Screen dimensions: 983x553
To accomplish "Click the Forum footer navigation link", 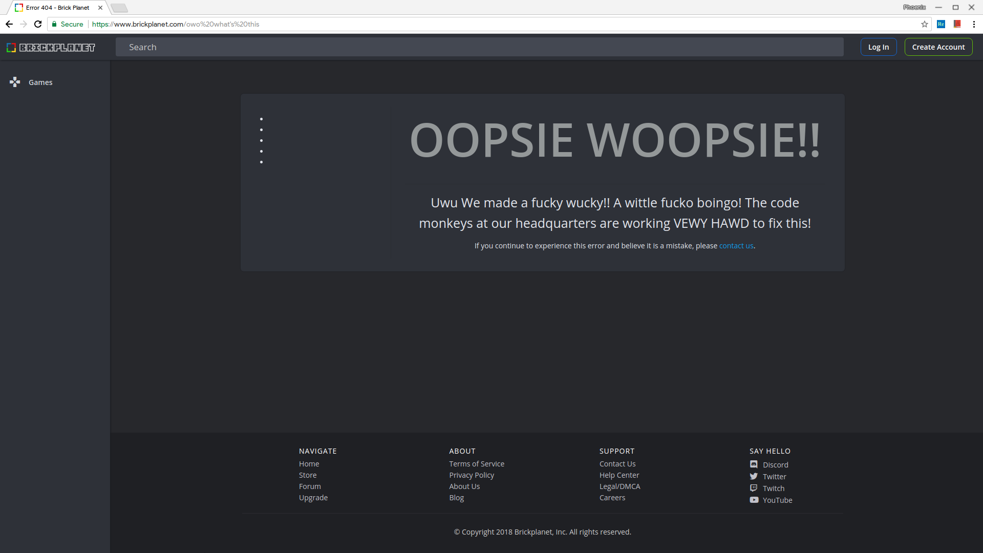I will [x=309, y=486].
